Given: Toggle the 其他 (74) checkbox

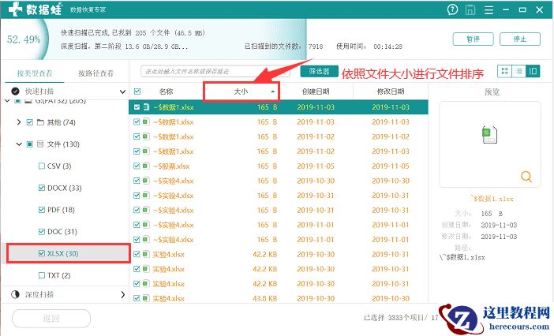Looking at the screenshot, I should (x=30, y=122).
